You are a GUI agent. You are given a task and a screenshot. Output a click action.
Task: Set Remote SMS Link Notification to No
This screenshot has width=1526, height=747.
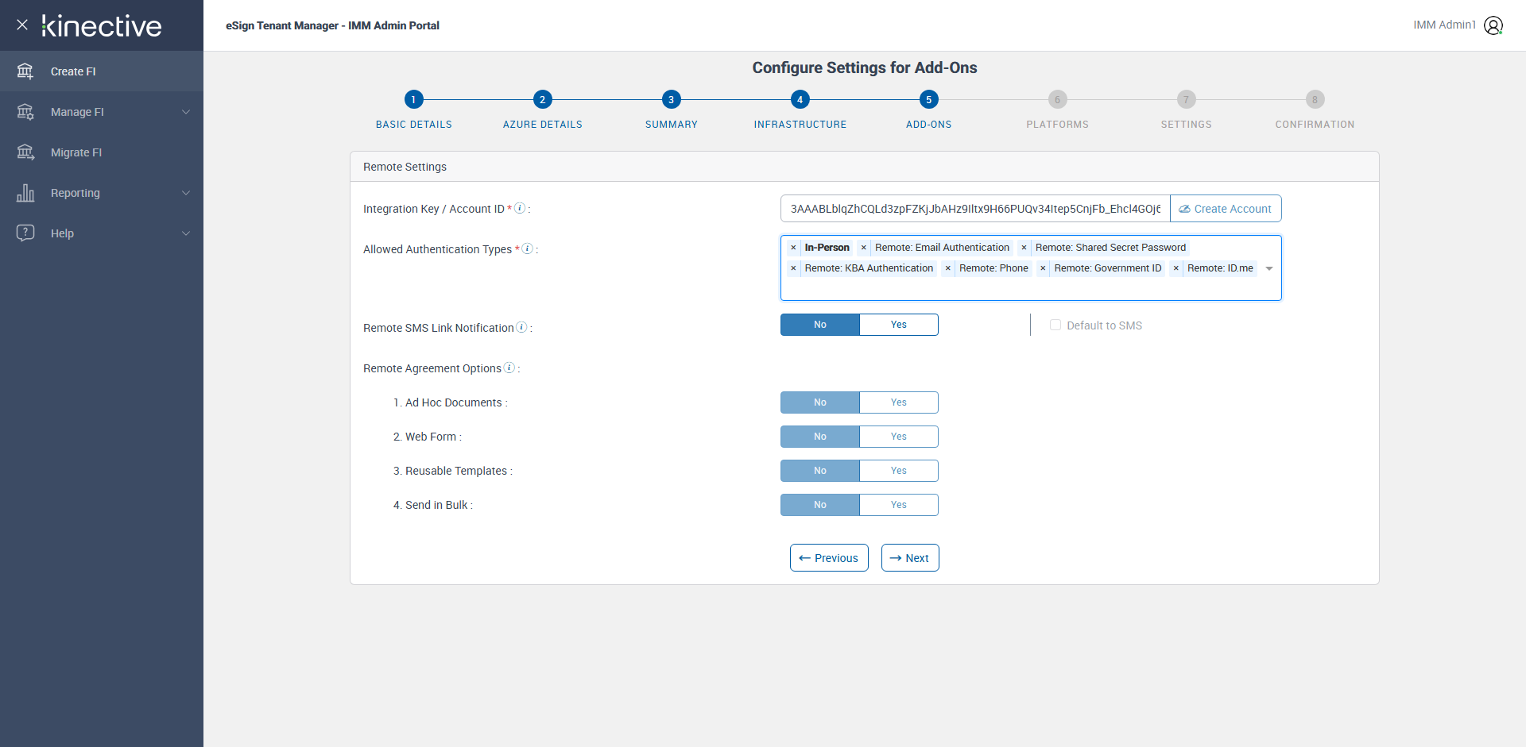click(820, 325)
